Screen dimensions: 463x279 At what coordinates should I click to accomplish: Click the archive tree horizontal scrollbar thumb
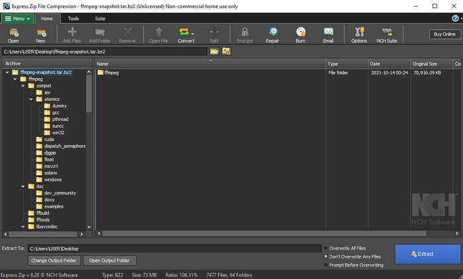click(43, 234)
